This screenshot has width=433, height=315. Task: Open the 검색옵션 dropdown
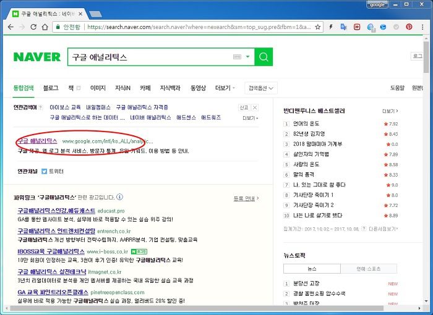(261, 88)
